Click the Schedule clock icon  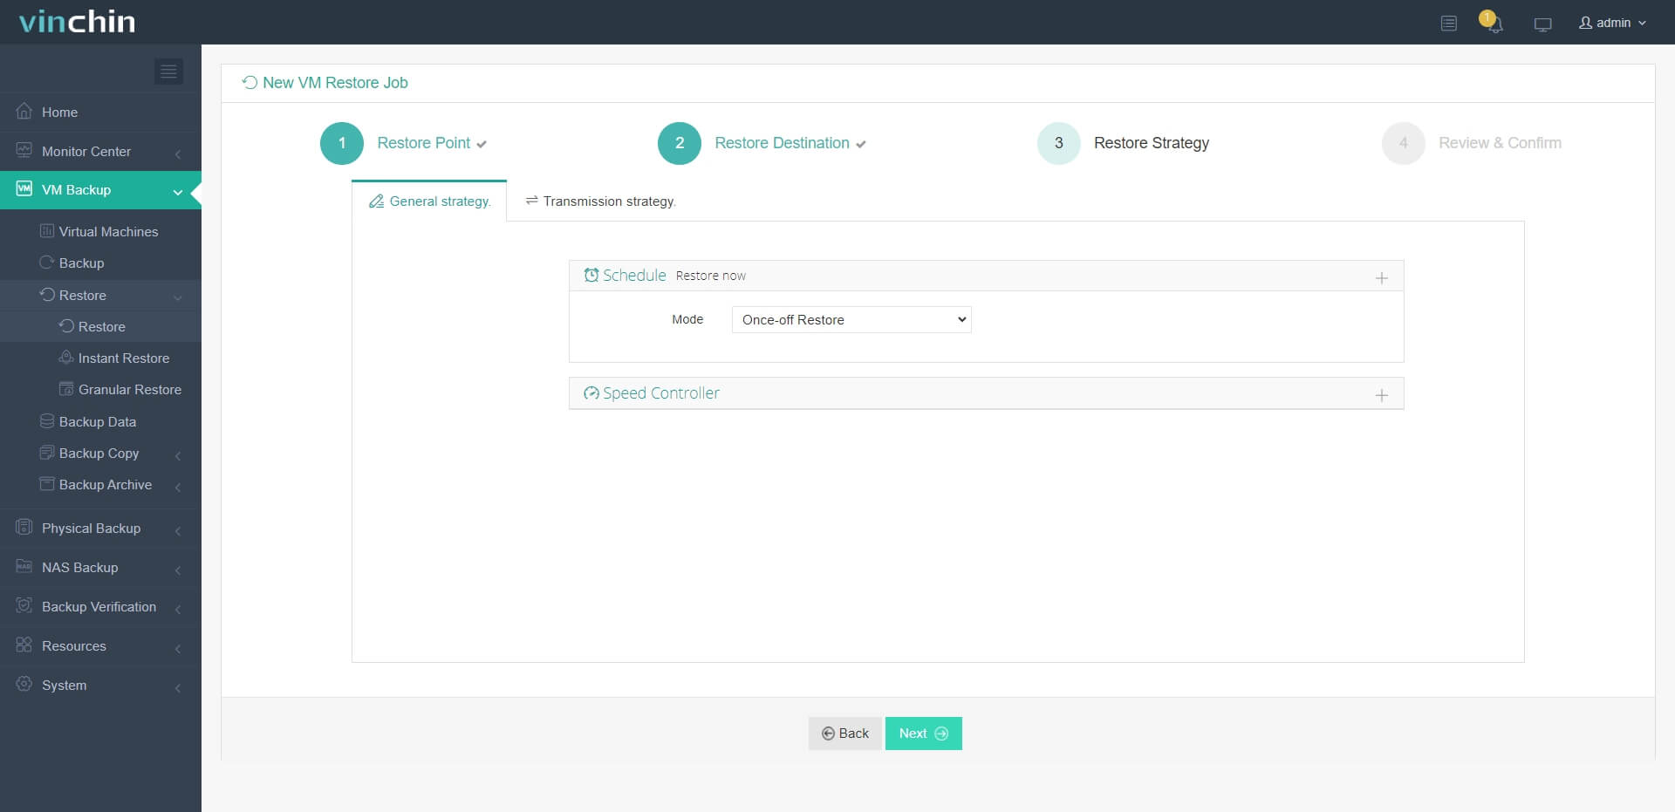[x=590, y=275]
